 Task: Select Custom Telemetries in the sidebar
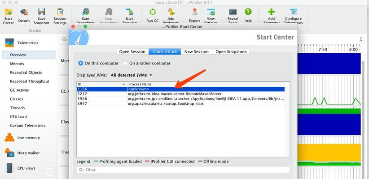pos(27,125)
